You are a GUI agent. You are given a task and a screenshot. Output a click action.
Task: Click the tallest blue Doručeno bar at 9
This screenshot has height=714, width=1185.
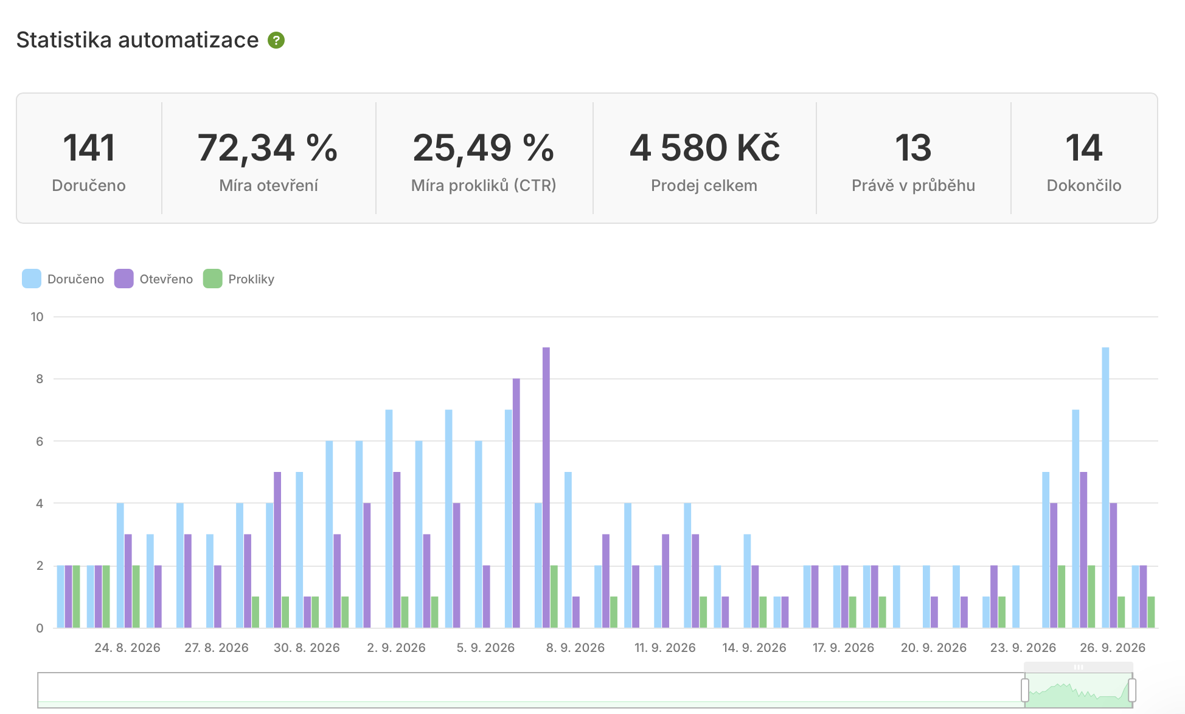pyautogui.click(x=1105, y=487)
